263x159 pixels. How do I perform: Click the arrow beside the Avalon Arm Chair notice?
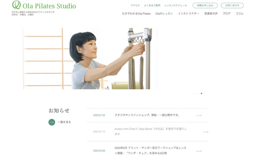tap(205, 132)
